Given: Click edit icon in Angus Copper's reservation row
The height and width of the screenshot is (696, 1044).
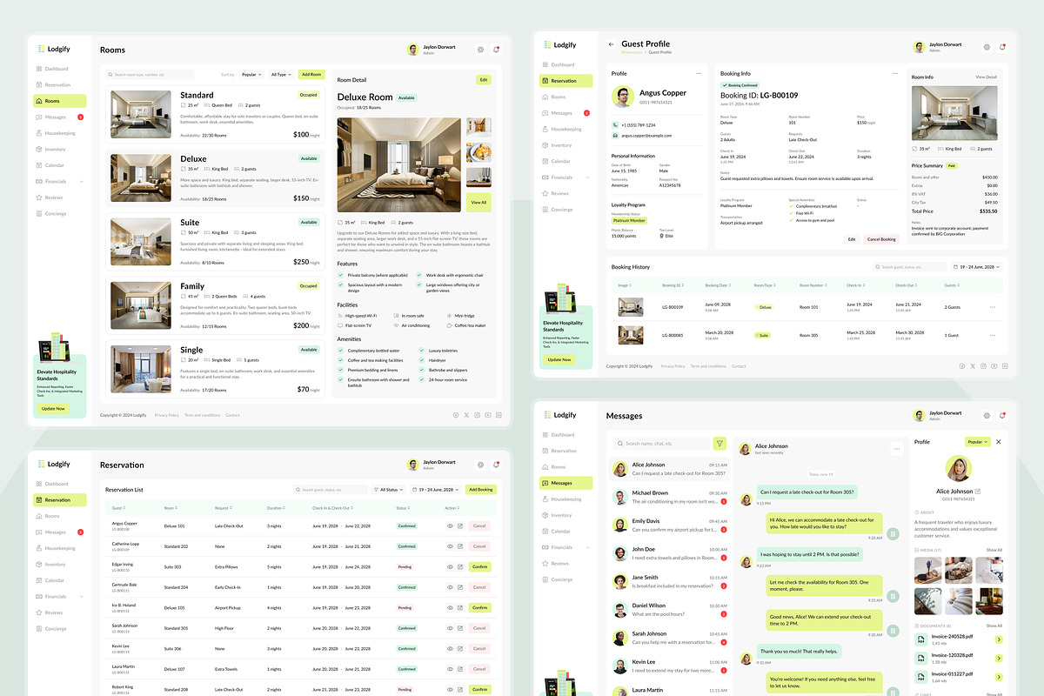Looking at the screenshot, I should pyautogui.click(x=459, y=525).
